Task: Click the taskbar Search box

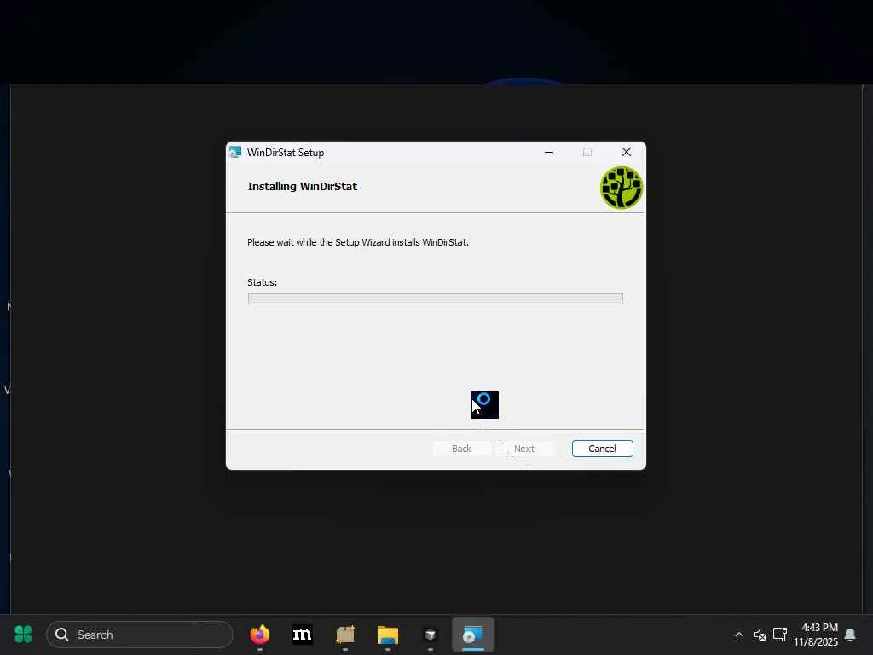Action: (140, 635)
